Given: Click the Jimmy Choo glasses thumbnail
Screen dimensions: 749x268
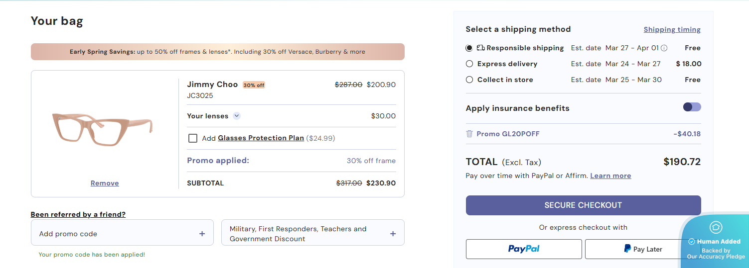Looking at the screenshot, I should pos(102,128).
